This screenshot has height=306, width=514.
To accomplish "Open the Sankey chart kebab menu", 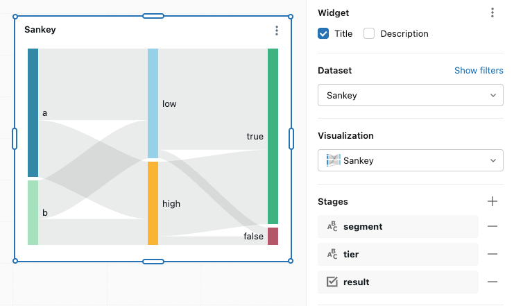I will click(x=277, y=31).
